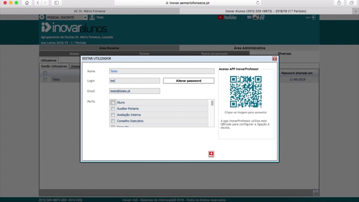
Task: Open the PESSOAL DOCENTE dropdown
Action: (x=66, y=17)
